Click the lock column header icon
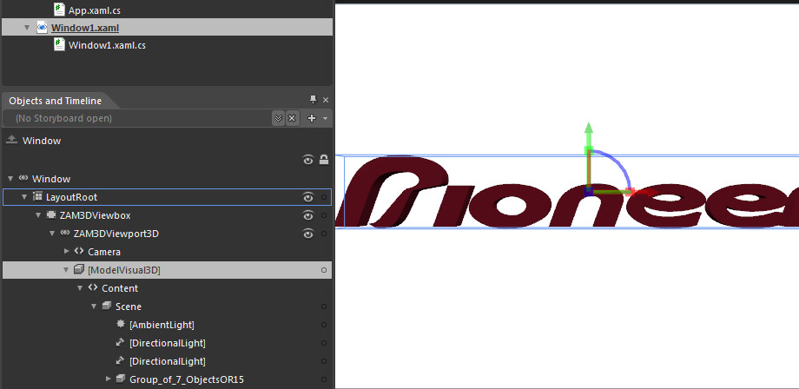Screen dimensions: 799x389 coord(324,160)
